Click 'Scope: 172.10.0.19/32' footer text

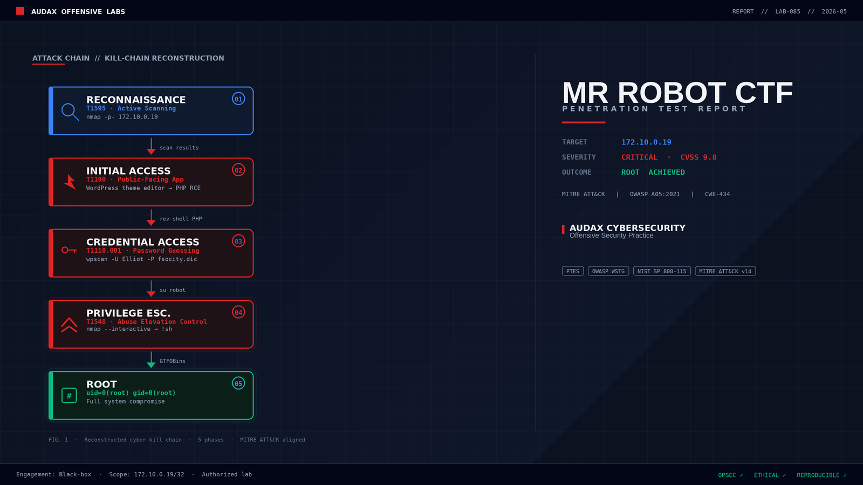(147, 474)
